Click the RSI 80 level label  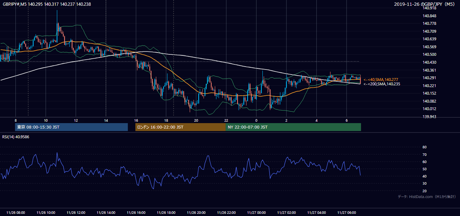(x=424, y=147)
